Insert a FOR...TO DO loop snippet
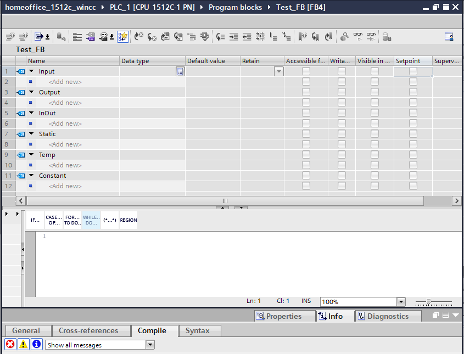The width and height of the screenshot is (464, 354). point(72,220)
